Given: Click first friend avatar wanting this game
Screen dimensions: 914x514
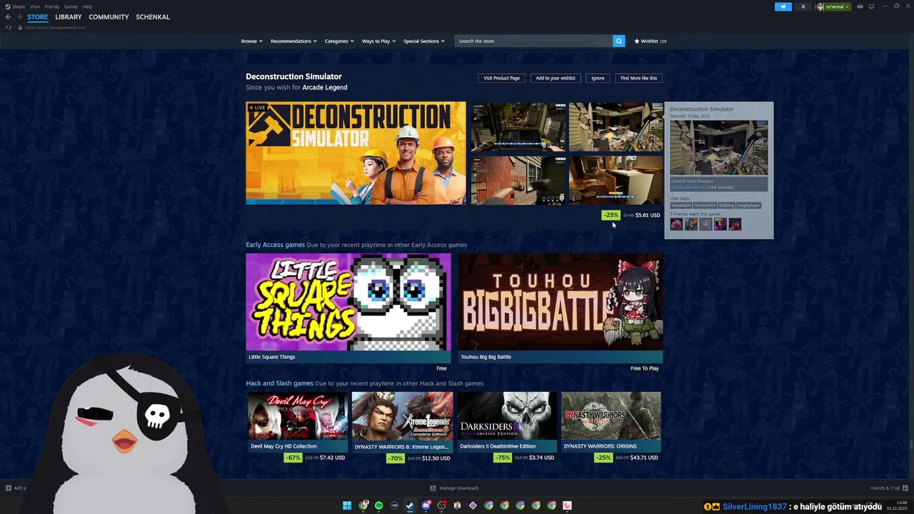Looking at the screenshot, I should [x=676, y=224].
